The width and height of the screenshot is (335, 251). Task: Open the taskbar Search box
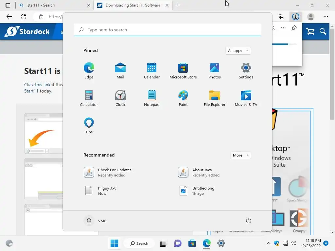(x=139, y=243)
